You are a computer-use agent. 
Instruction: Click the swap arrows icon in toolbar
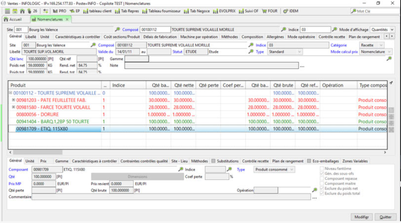tap(45, 11)
